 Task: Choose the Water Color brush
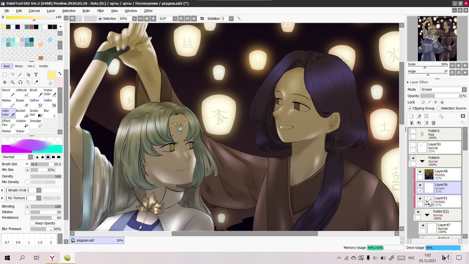50,92
